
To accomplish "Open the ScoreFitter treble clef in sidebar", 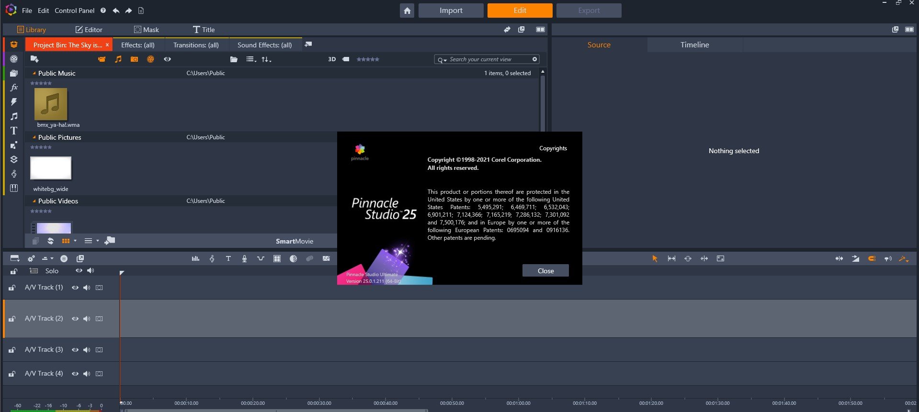I will [14, 174].
